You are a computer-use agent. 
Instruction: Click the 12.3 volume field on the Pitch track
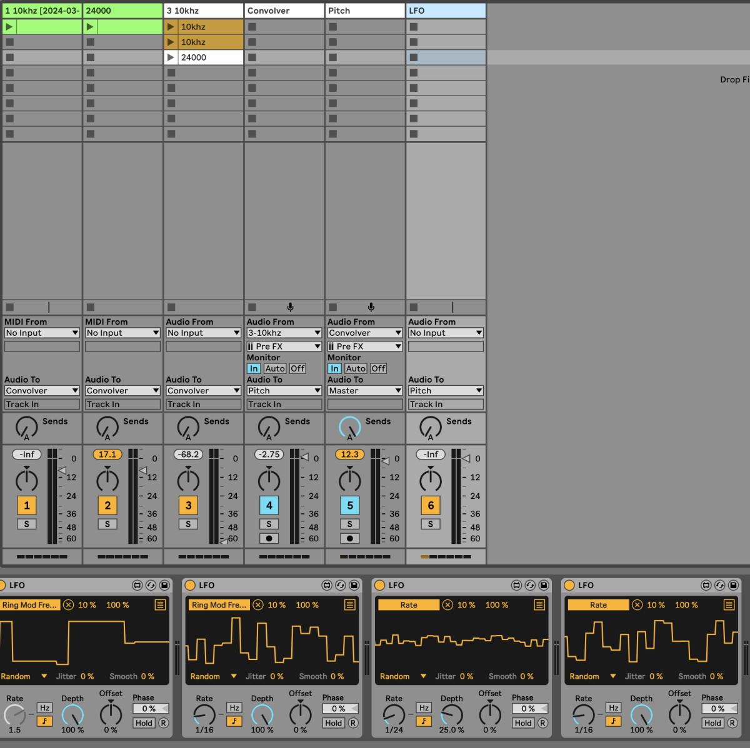[x=350, y=455]
